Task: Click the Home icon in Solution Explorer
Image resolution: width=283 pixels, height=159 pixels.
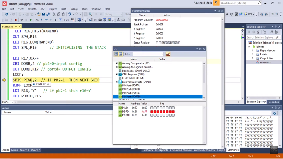Action: 258,32
